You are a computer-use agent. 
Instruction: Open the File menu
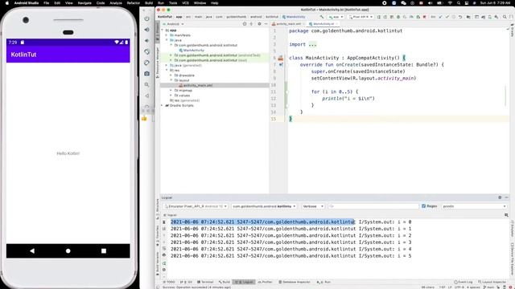47,3
